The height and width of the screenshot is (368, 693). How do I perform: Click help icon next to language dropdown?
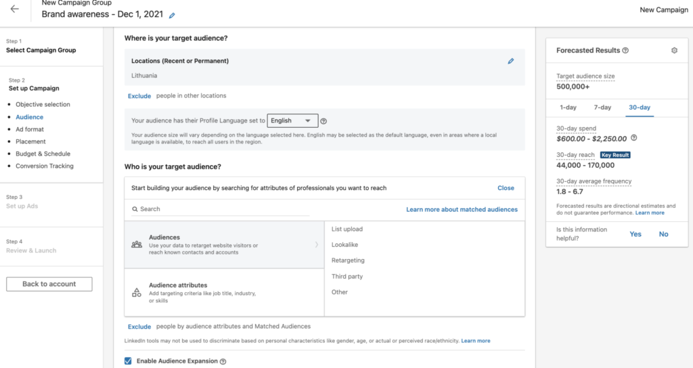[323, 121]
